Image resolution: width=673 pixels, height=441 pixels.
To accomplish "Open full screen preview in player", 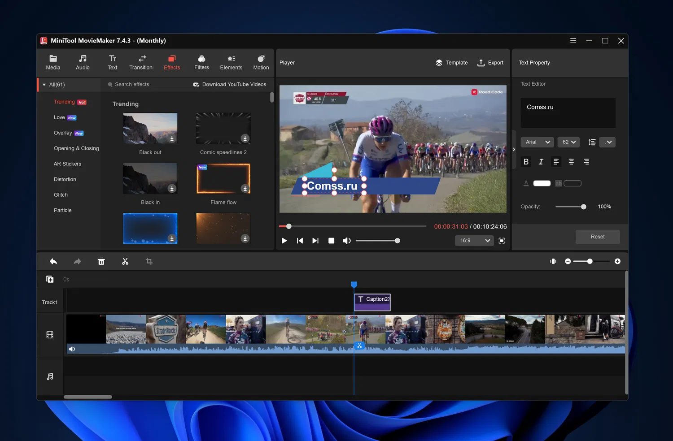I will [502, 241].
